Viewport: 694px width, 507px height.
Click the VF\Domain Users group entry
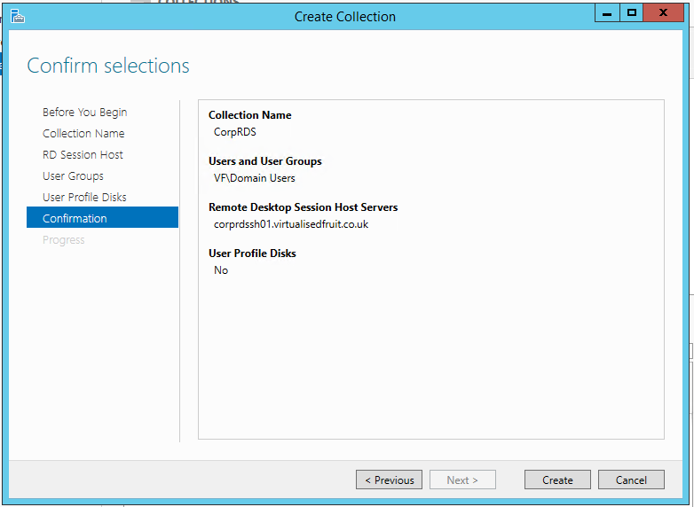(x=255, y=178)
